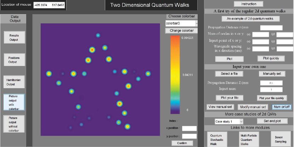This screenshot has height=147, width=294.
Task: Click Select a file button
Action: (x=229, y=74)
